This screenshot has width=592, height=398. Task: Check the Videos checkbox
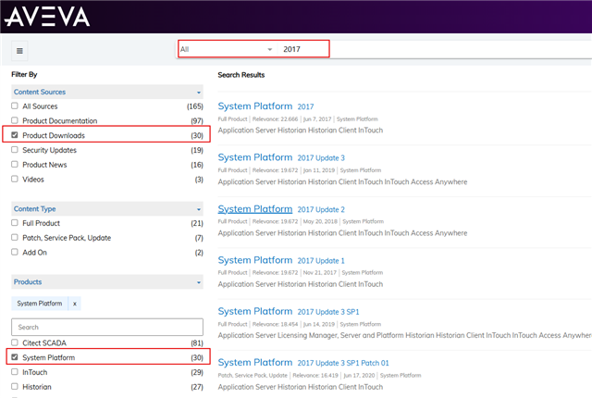point(15,179)
